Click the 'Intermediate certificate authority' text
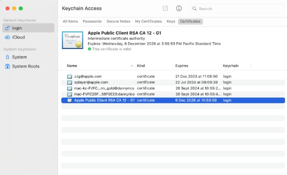 [x=116, y=39]
